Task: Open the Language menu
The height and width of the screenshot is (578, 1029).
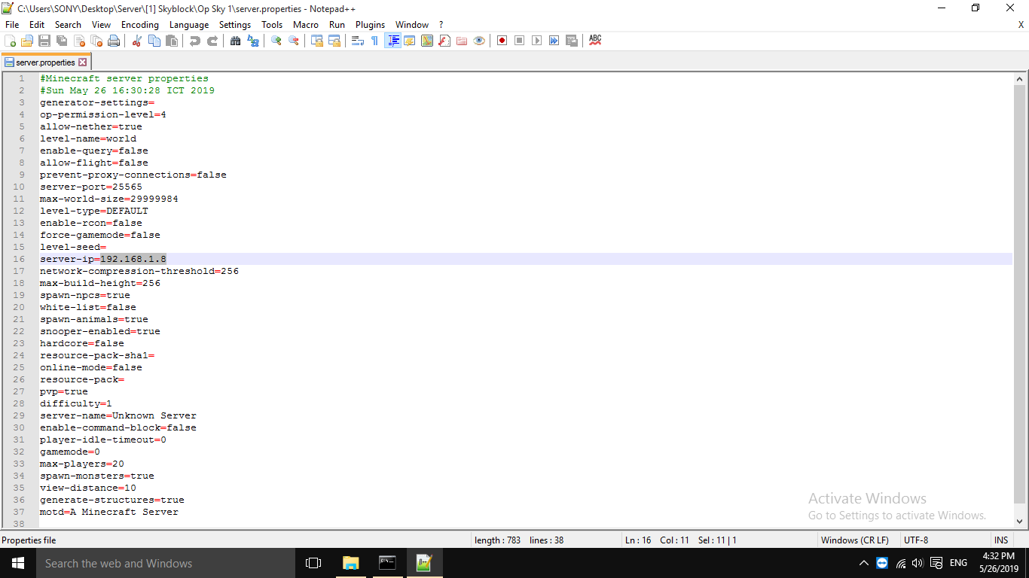Action: [189, 24]
